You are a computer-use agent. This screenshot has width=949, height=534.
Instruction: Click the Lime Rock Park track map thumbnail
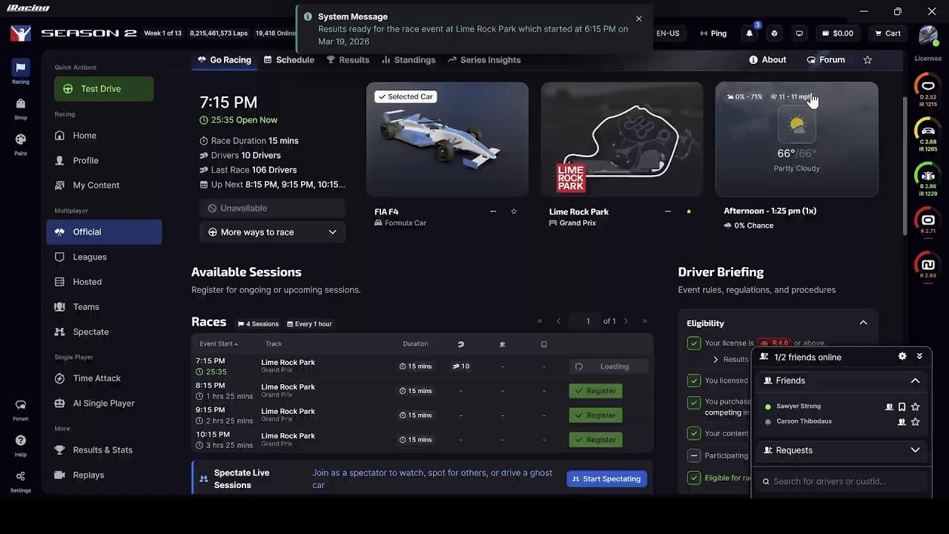(x=622, y=139)
